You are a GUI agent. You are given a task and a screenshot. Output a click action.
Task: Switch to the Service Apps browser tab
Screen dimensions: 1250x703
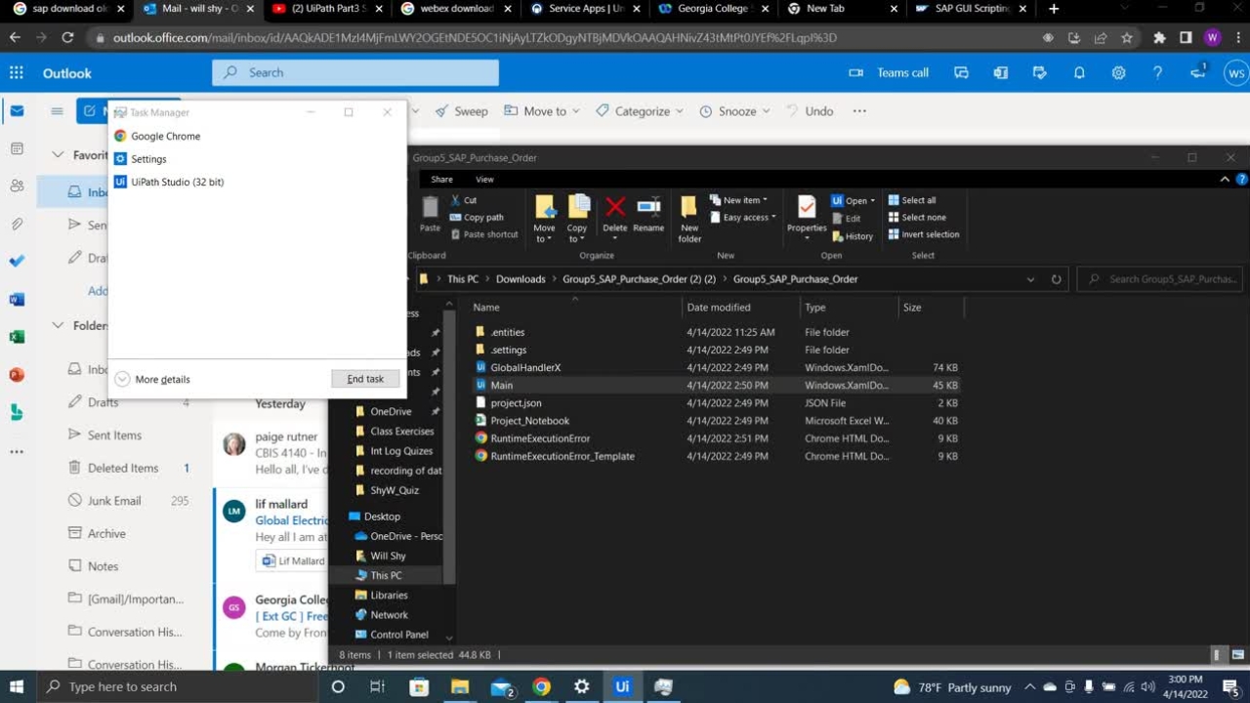586,10
